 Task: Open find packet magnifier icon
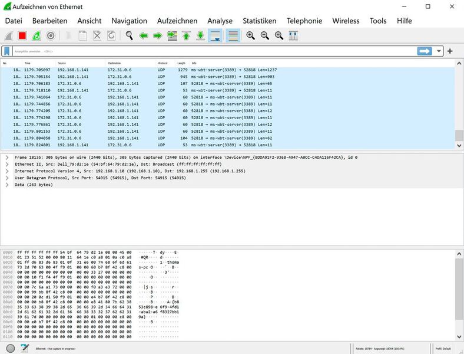click(129, 35)
